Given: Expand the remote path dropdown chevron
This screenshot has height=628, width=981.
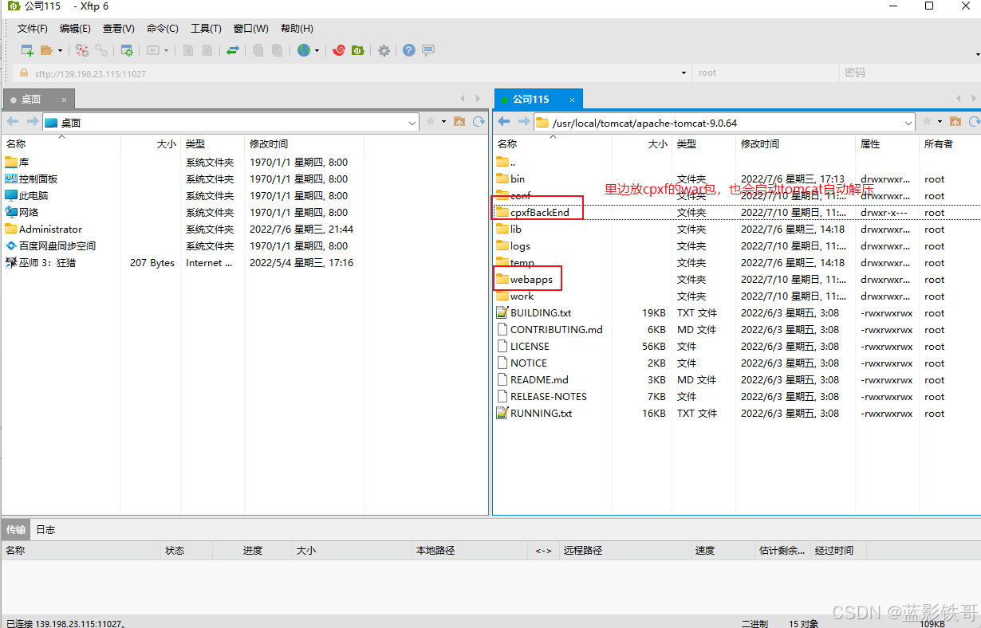Looking at the screenshot, I should (908, 123).
